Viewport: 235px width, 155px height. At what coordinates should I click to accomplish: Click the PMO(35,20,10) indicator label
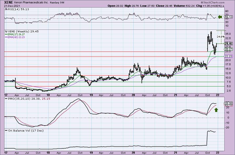(19, 99)
